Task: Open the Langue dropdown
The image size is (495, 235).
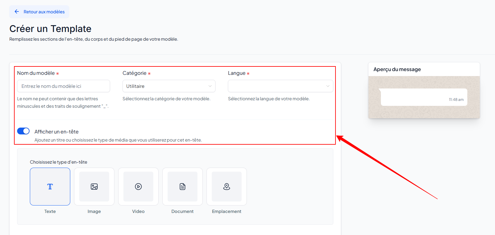Action: point(280,86)
